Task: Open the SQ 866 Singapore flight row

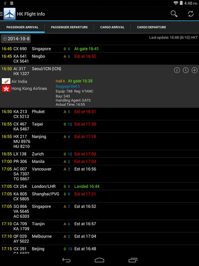Action: [x=99, y=211]
